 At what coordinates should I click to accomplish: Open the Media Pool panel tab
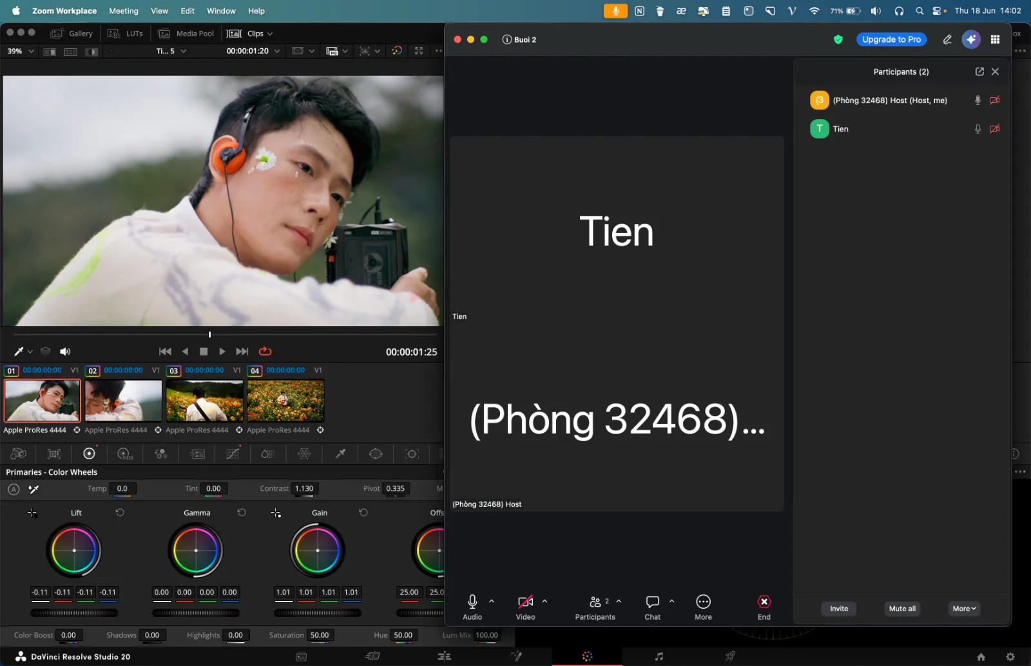(186, 33)
